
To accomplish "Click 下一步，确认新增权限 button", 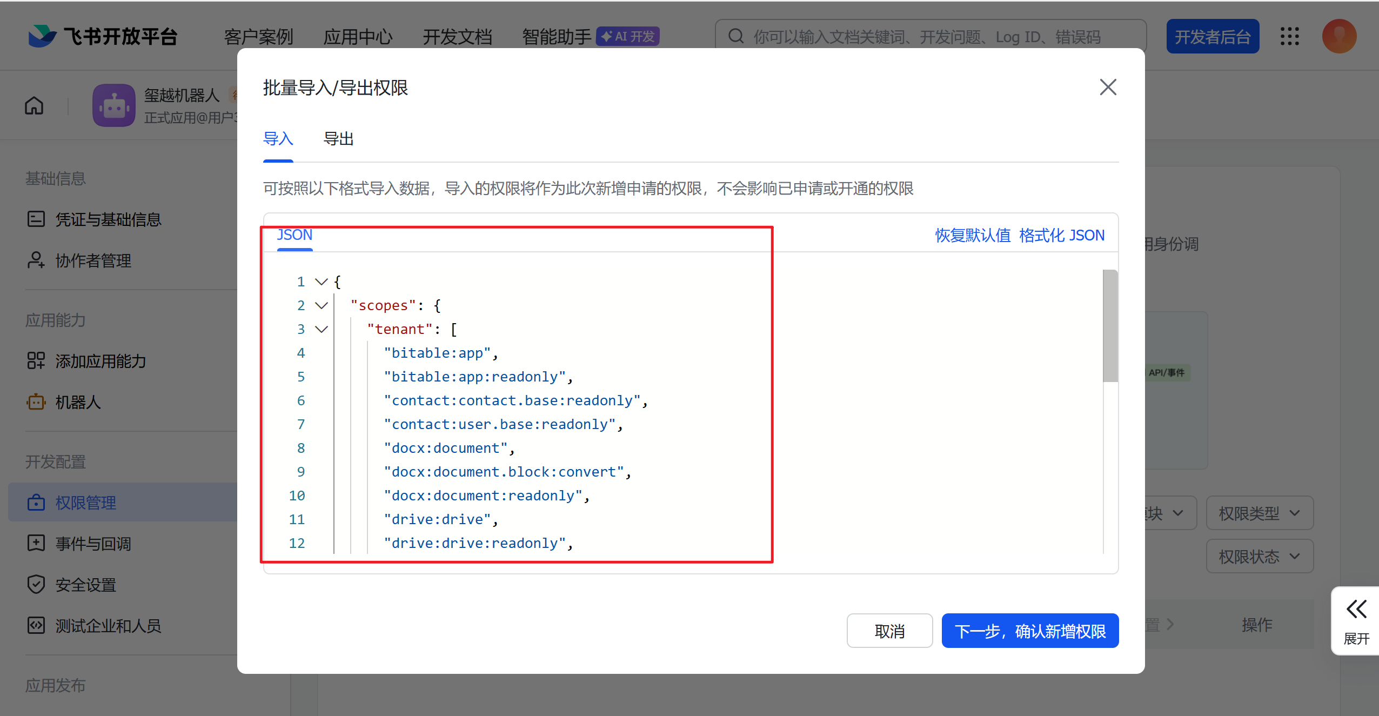I will (1030, 631).
